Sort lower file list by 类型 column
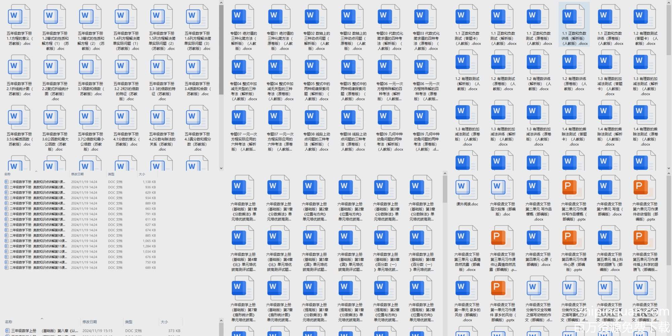The image size is (672, 336). coord(129,322)
